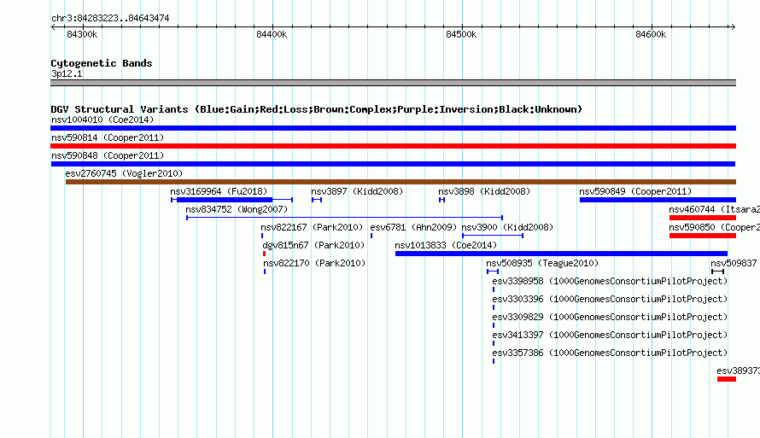Open the nsv3898 (Kidd2008) label
Viewport: 760px width, 438px height.
click(484, 191)
